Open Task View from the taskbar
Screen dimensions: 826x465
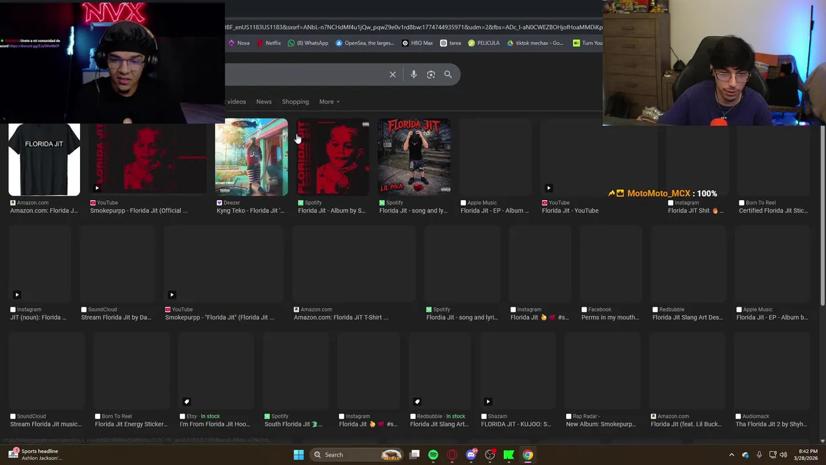coord(415,455)
